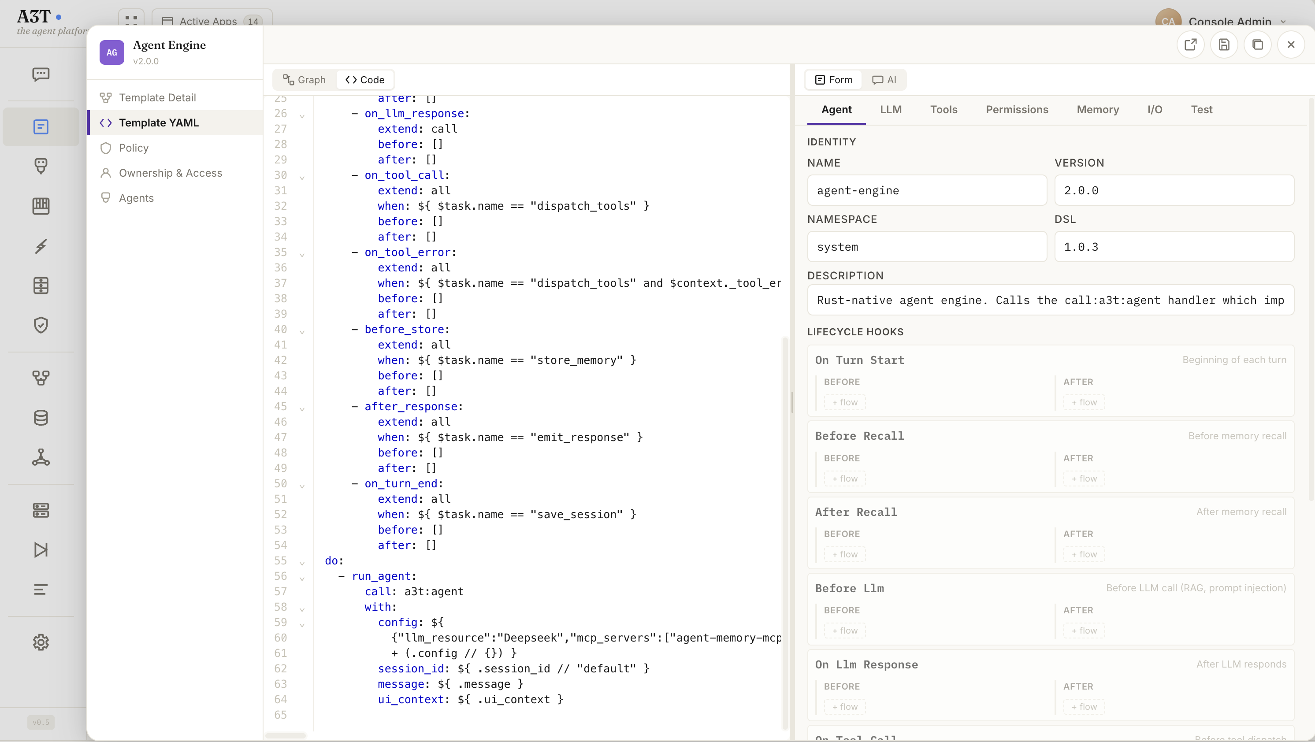Open the network topology icon in sidebar
Image resolution: width=1315 pixels, height=742 pixels.
[x=41, y=457]
